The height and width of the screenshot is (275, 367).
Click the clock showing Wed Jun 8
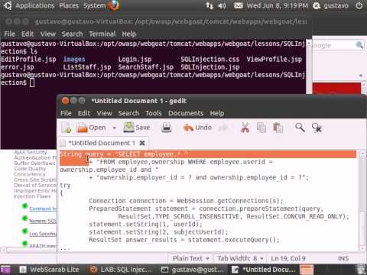click(278, 5)
